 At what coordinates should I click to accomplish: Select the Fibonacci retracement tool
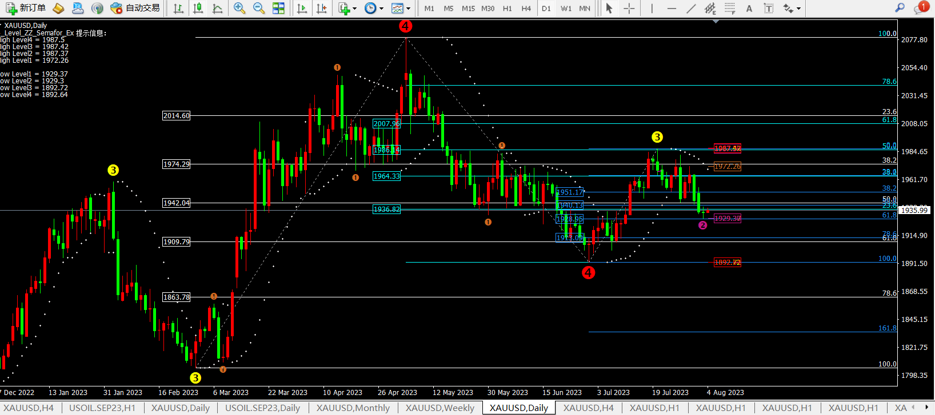pos(730,8)
